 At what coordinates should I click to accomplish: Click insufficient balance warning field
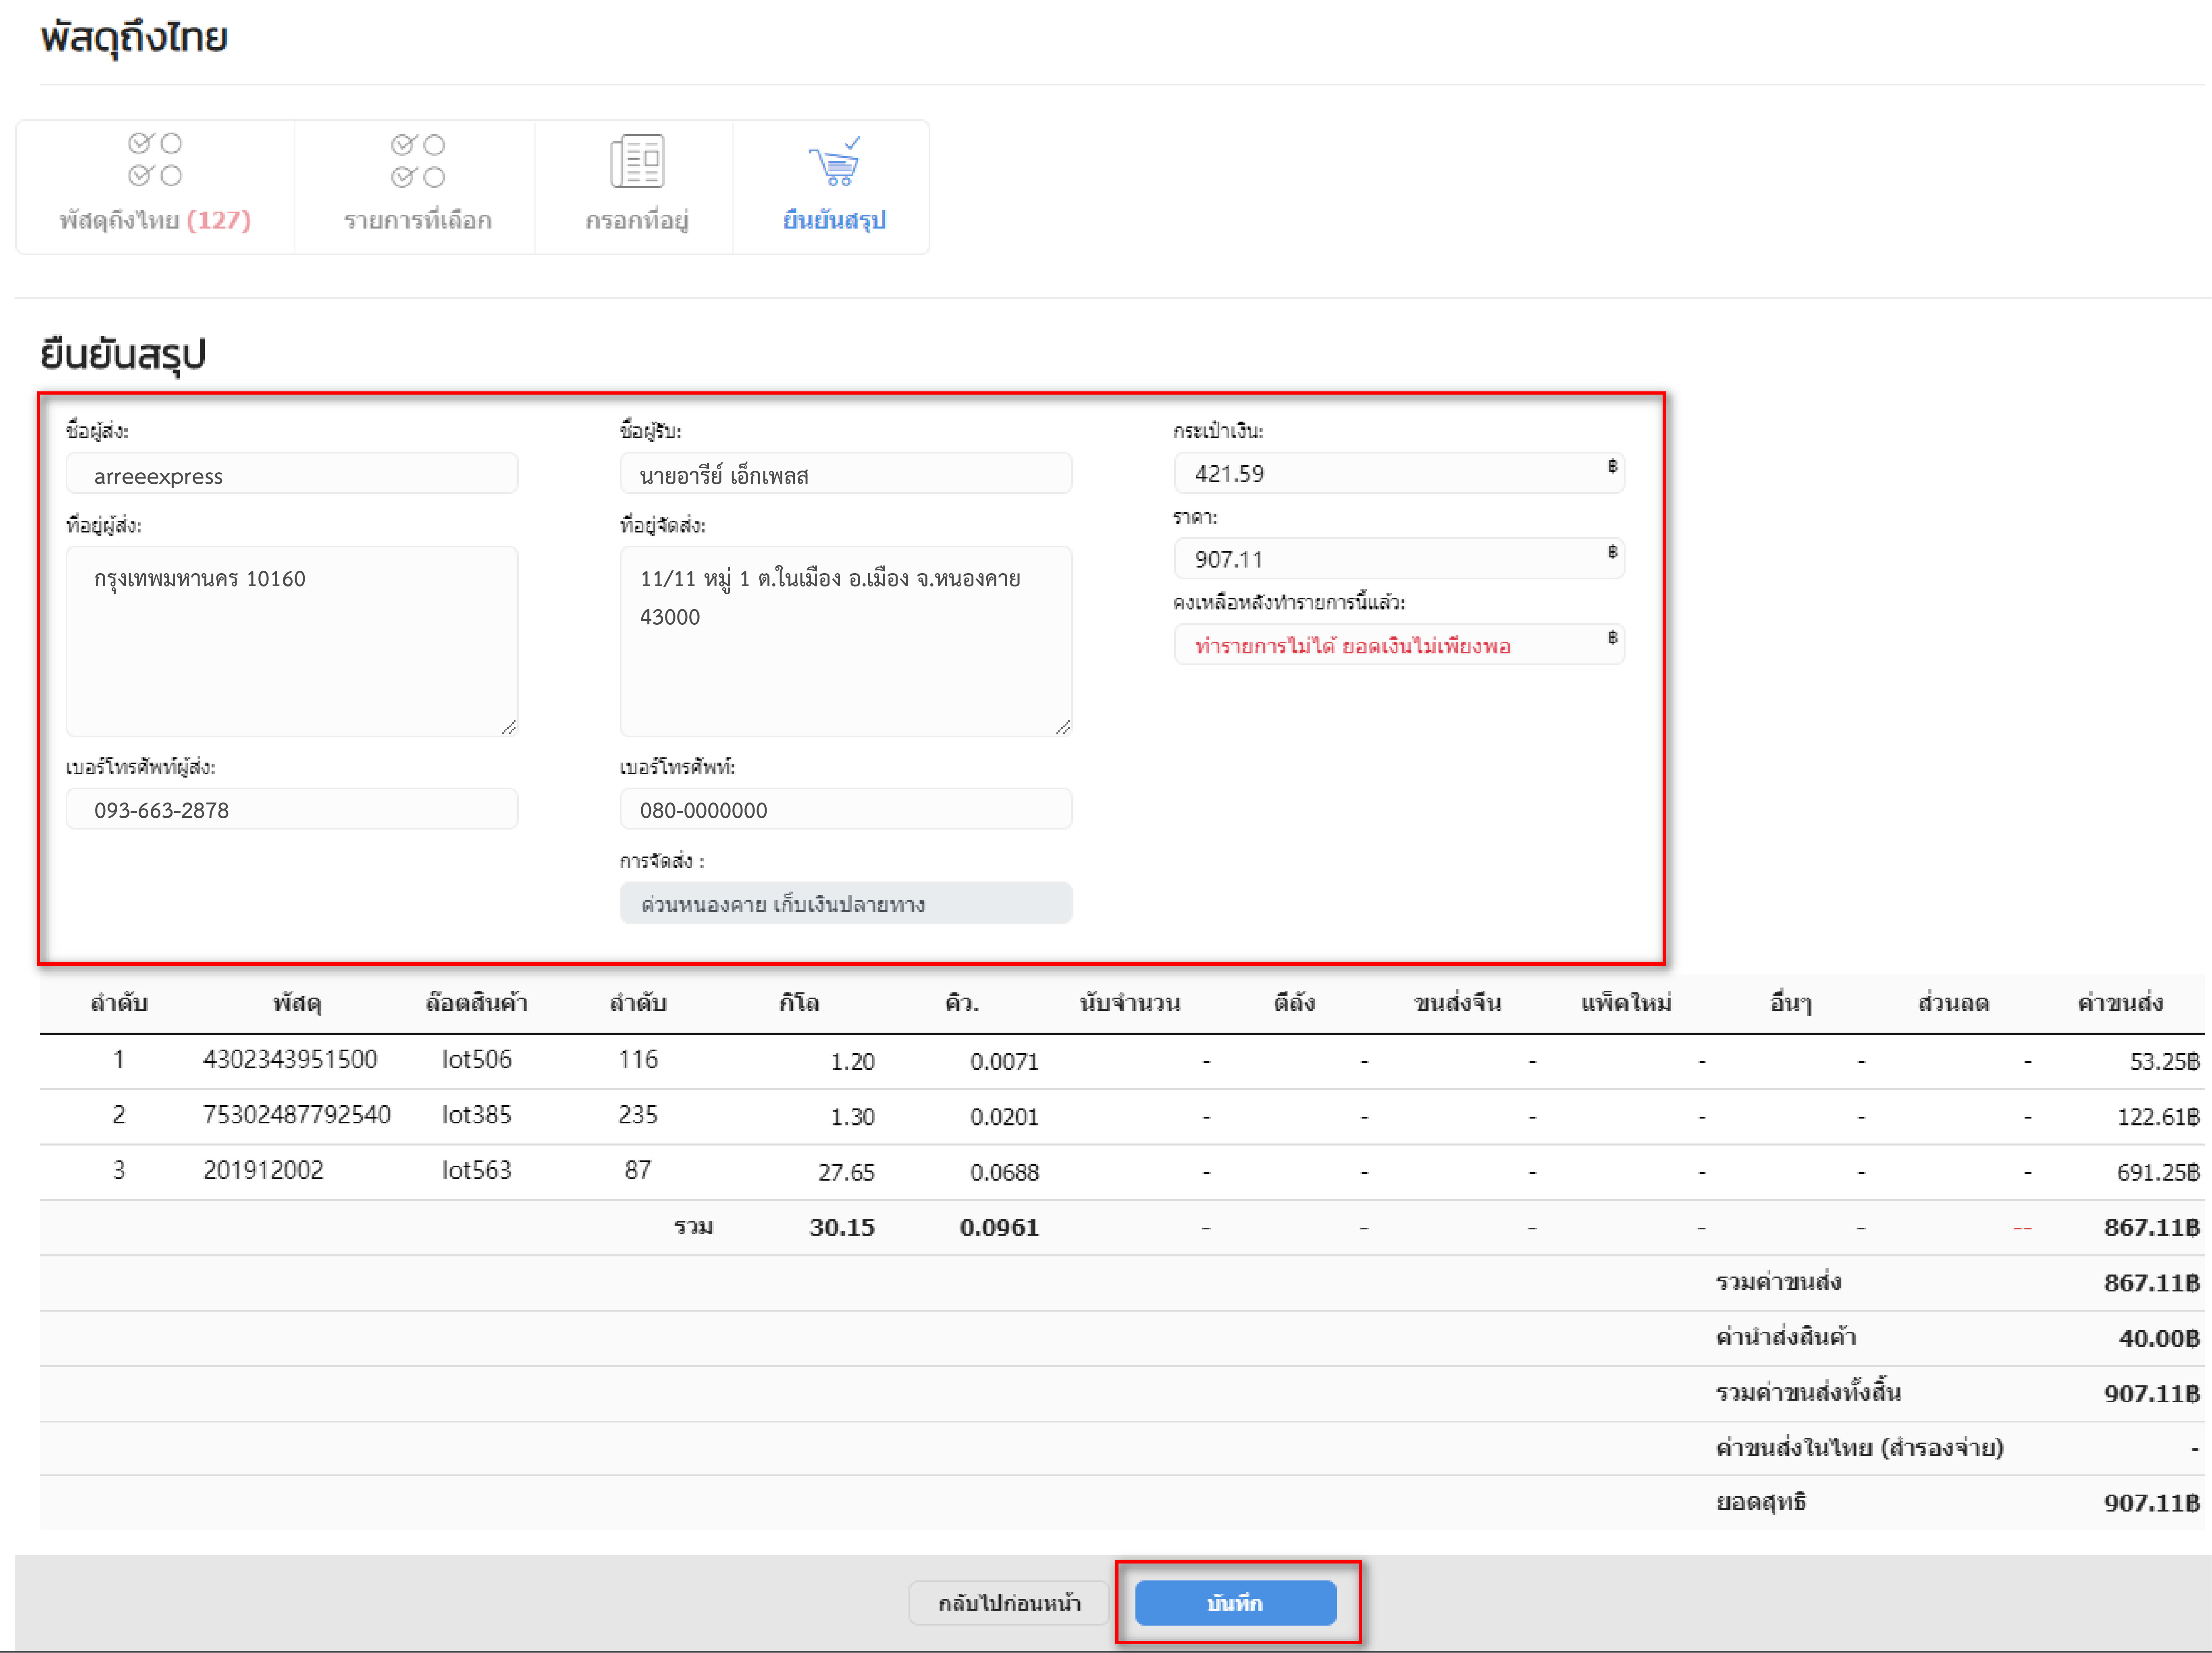1399,645
